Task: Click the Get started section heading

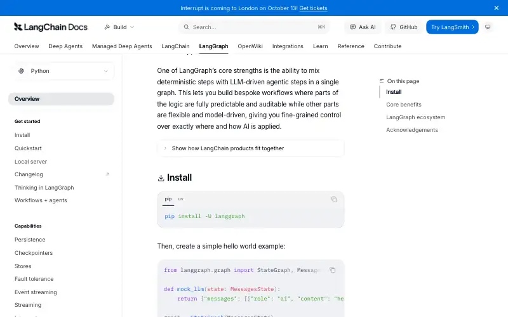Action: coord(27,121)
